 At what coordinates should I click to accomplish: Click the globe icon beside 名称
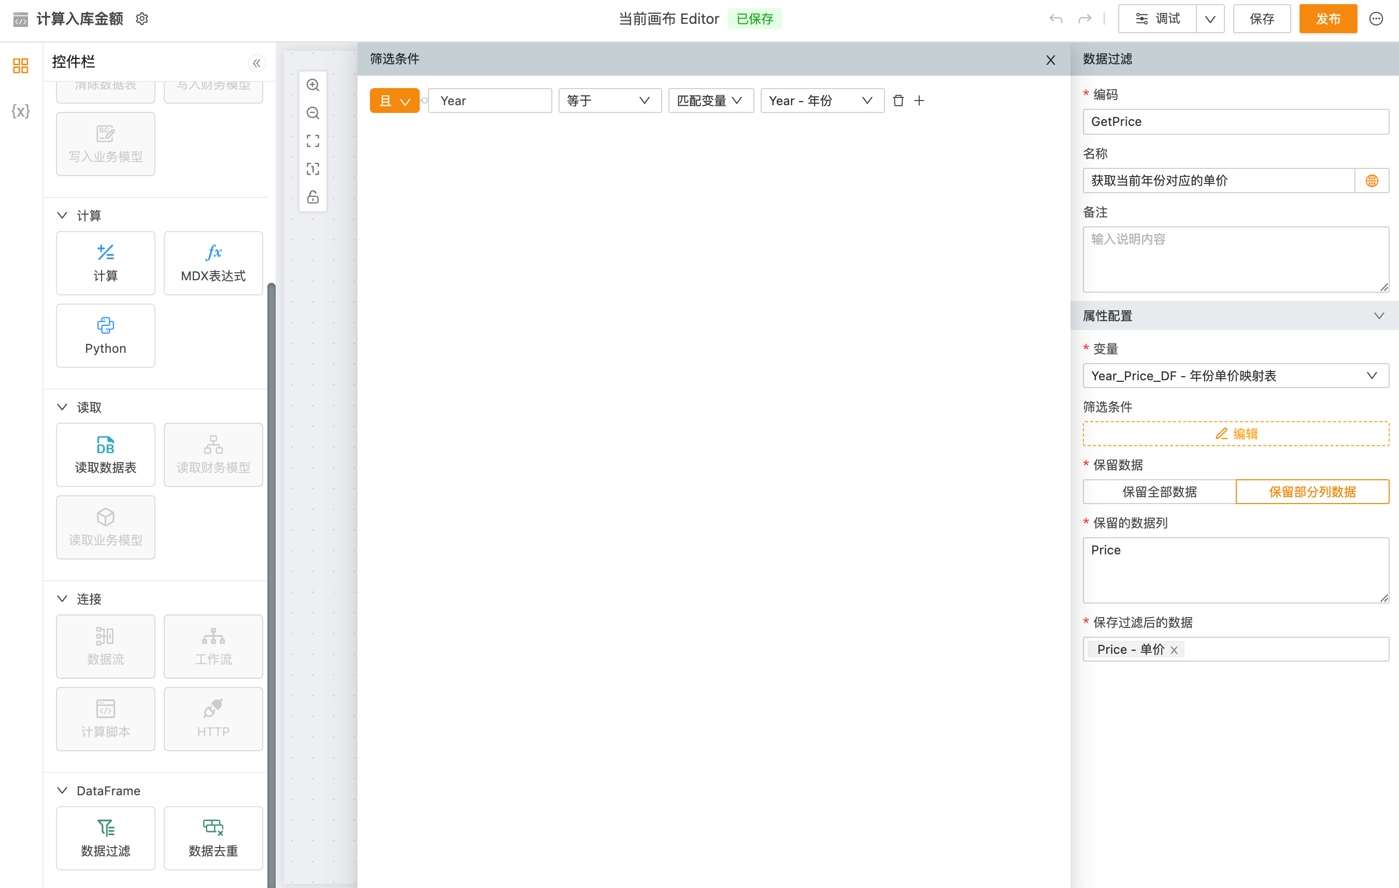point(1372,181)
